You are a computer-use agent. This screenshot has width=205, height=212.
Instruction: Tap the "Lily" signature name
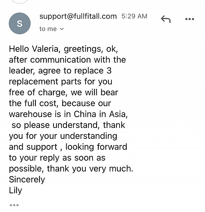click(15, 190)
